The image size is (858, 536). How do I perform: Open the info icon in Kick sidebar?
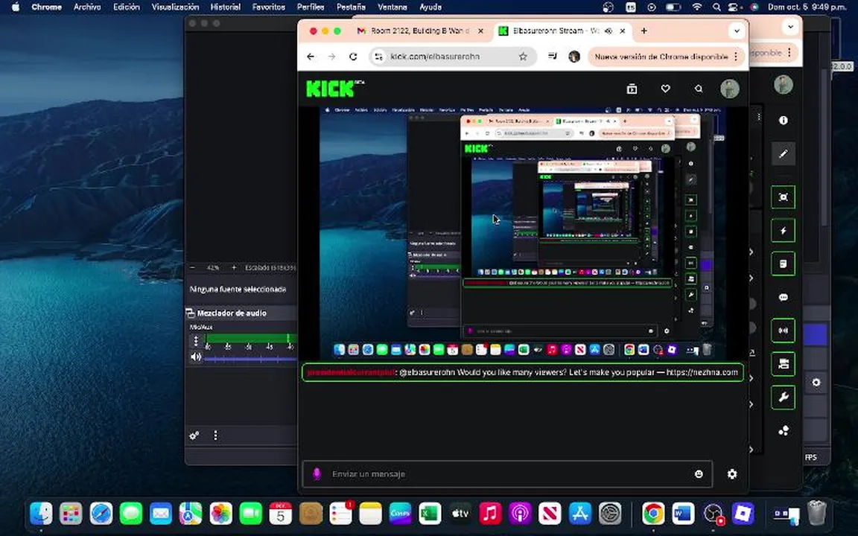coord(783,121)
